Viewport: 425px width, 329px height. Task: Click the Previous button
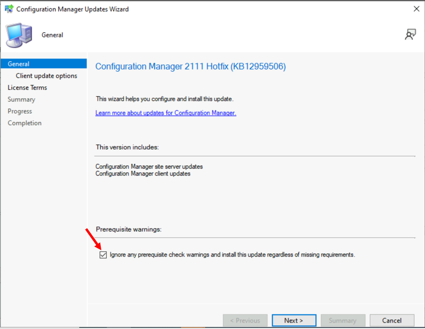(245, 320)
